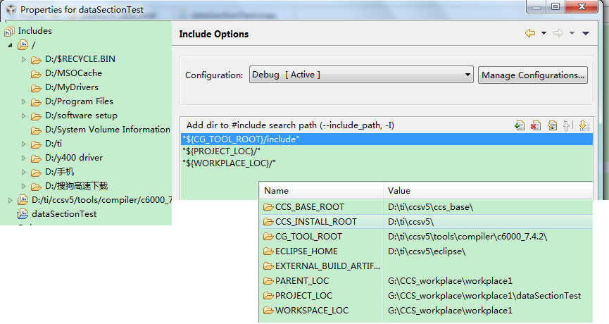This screenshot has width=609, height=324.
Task: Click the CG_TOOL_ROOT folder icon
Action: pyautogui.click(x=268, y=236)
